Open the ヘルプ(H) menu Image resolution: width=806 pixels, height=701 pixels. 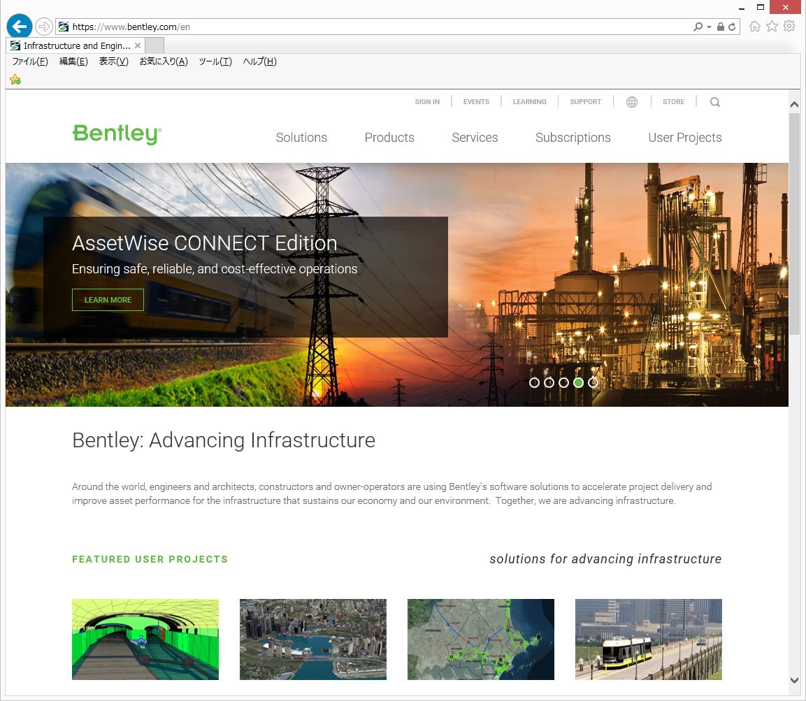pos(259,62)
